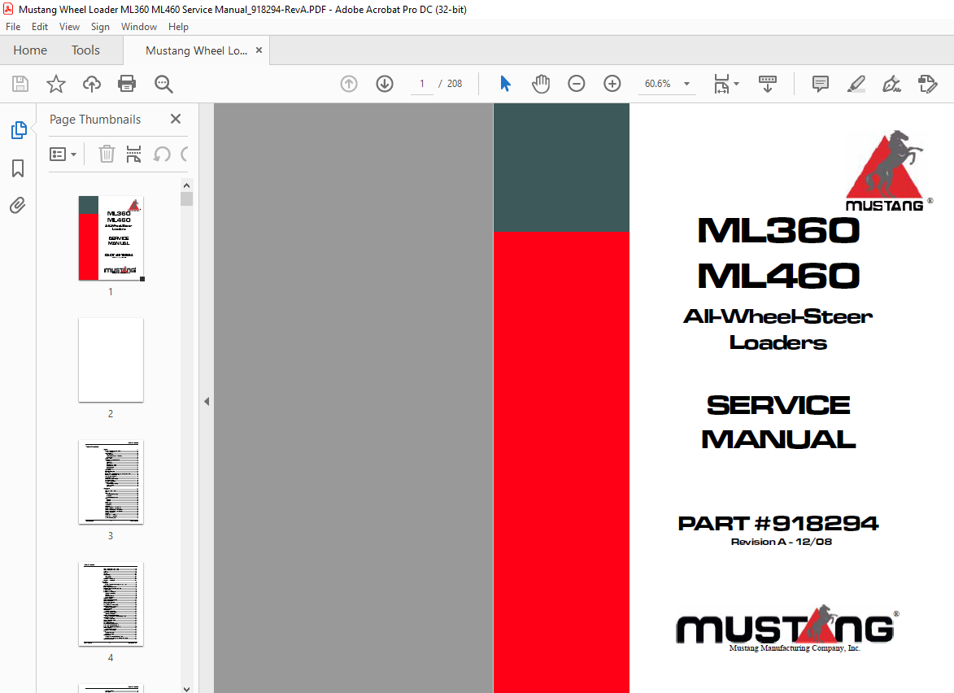Add document to starred favorites
This screenshot has height=693, width=954.
click(56, 84)
